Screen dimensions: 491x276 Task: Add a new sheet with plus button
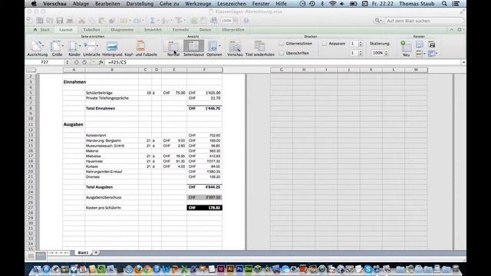tap(96, 252)
